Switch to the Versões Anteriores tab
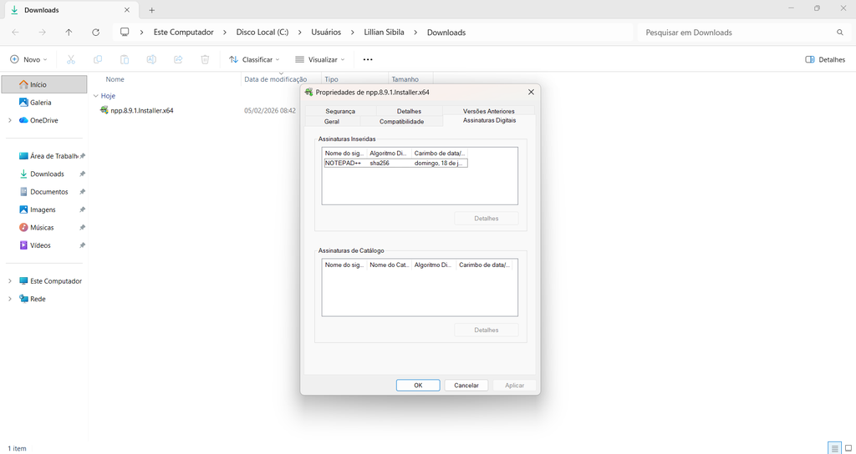856x454 pixels. coord(488,111)
